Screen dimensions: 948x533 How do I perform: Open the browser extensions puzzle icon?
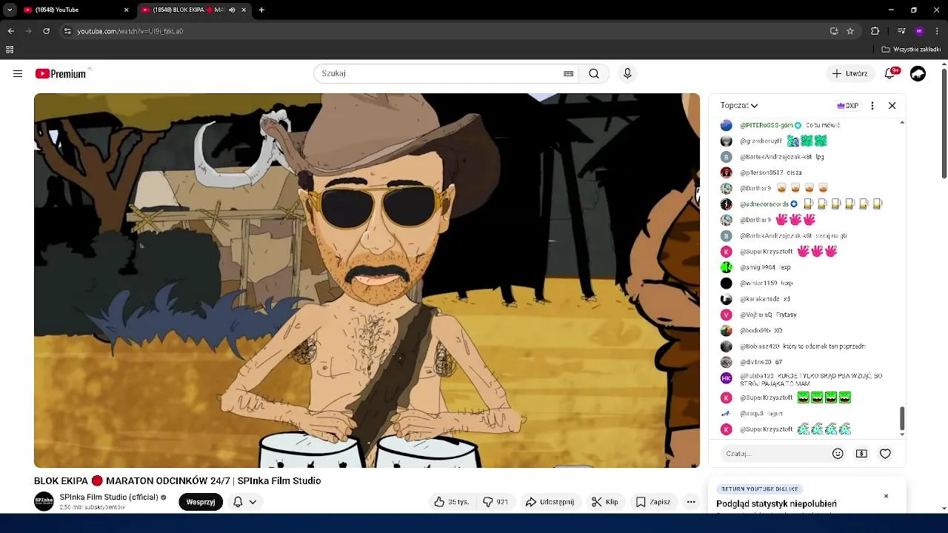875,31
